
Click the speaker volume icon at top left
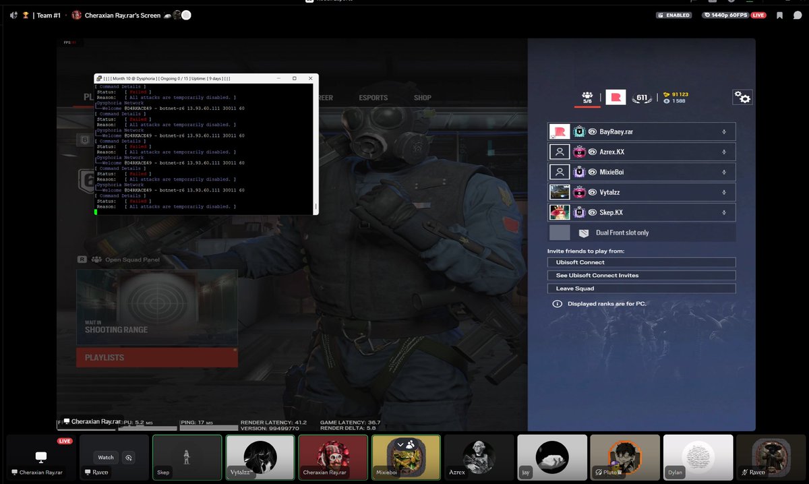click(x=13, y=15)
